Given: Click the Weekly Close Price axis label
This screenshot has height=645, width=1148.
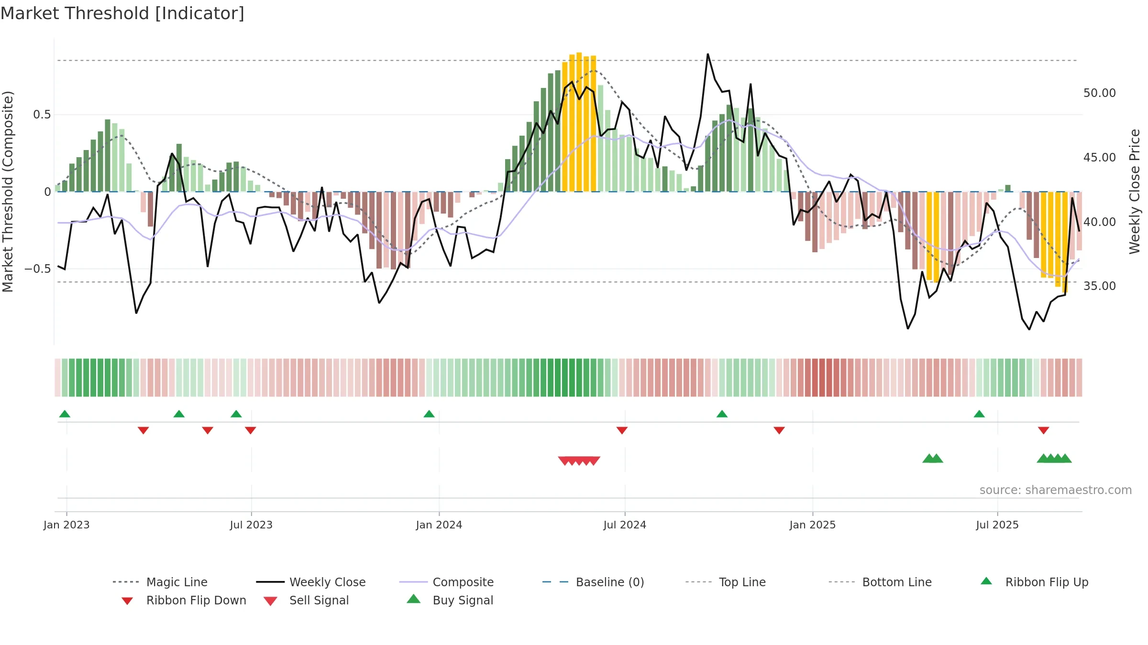Looking at the screenshot, I should [1135, 191].
